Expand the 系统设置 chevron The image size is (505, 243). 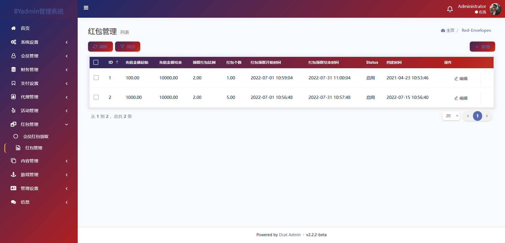[x=67, y=42]
